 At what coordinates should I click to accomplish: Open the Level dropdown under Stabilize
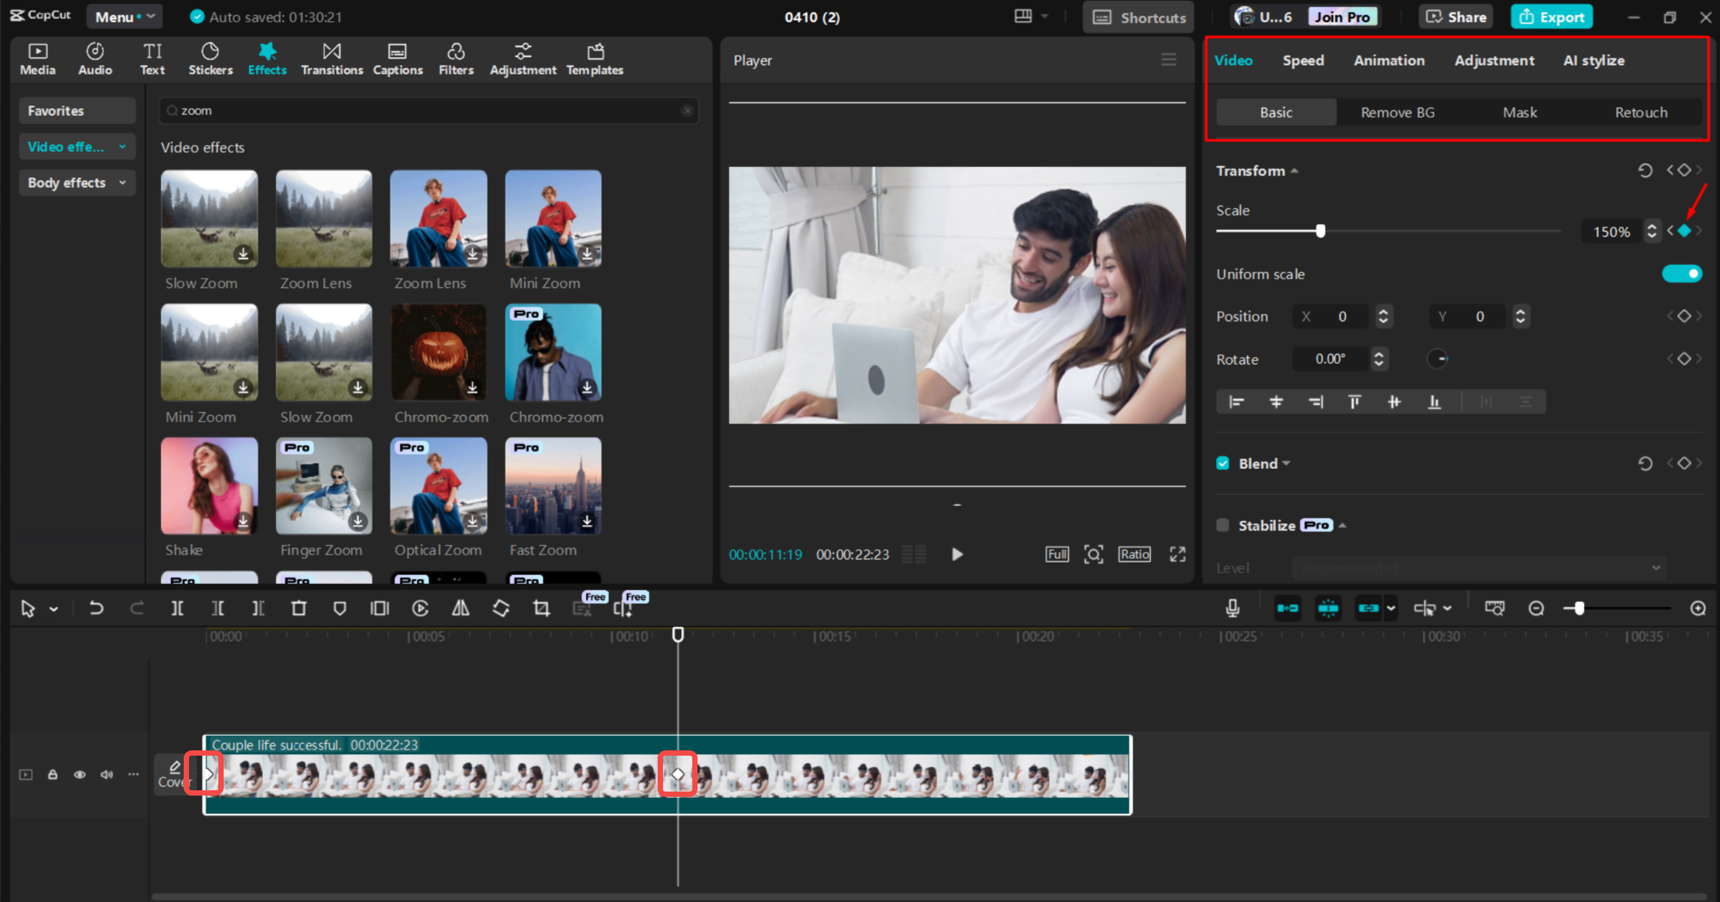(1478, 568)
